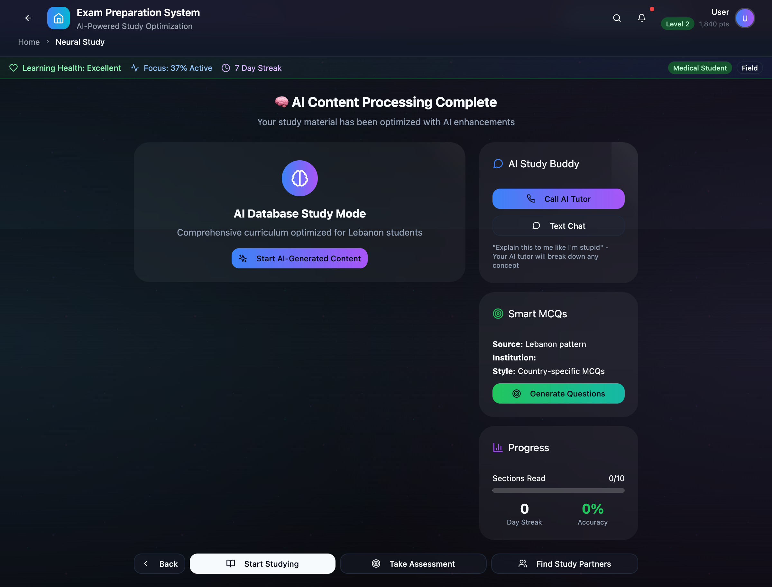Toggle the Medical Student badge
The height and width of the screenshot is (587, 772).
point(699,68)
